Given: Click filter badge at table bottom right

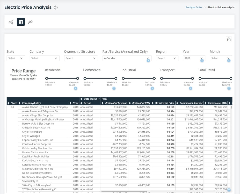Looking at the screenshot, I should (229, 190).
